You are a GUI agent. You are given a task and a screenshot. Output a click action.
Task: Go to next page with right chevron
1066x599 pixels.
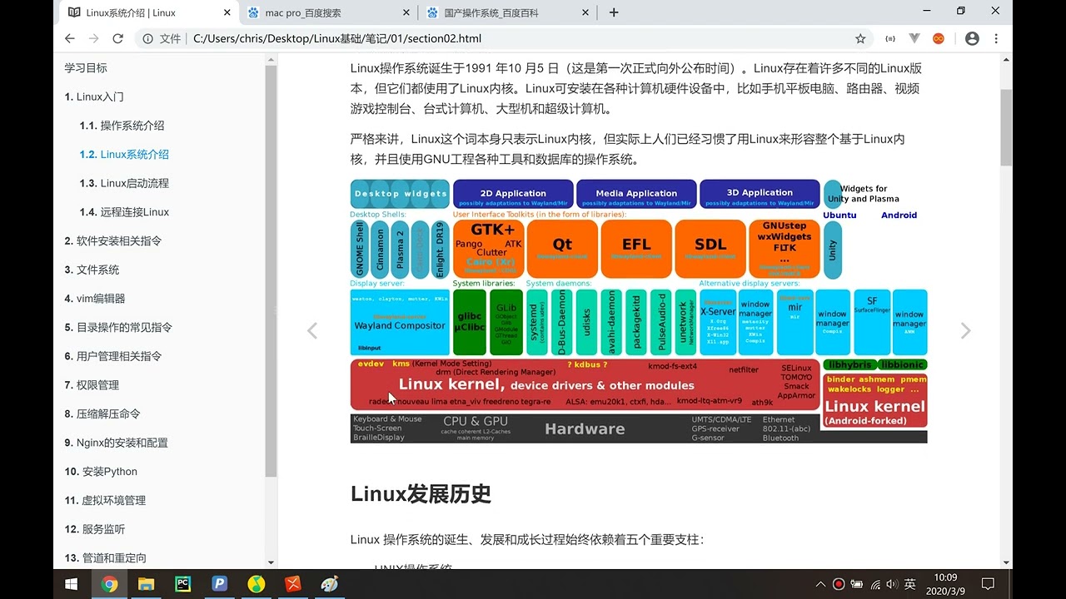click(x=965, y=331)
